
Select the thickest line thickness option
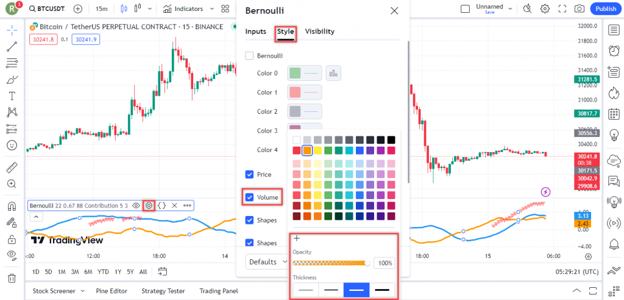(x=383, y=290)
